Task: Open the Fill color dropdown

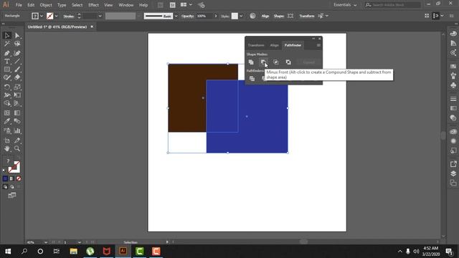Action: pos(42,16)
